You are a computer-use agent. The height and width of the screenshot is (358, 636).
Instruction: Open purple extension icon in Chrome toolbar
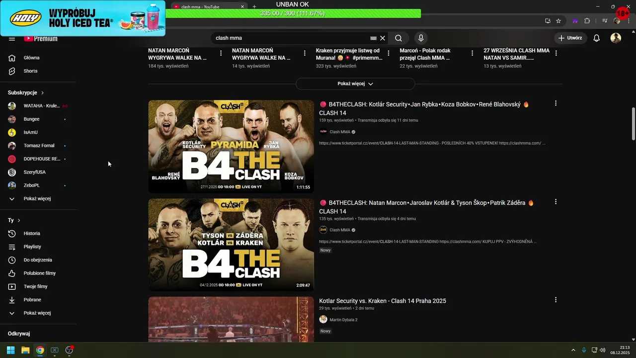pos(575,21)
